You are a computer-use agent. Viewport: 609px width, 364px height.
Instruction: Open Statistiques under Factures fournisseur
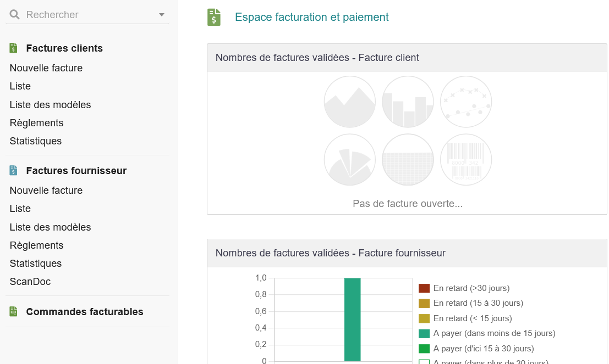[x=36, y=264]
